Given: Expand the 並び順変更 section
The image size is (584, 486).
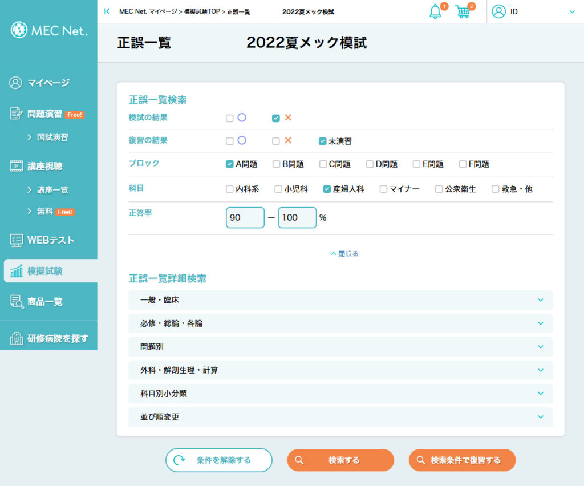Looking at the screenshot, I should coord(340,417).
